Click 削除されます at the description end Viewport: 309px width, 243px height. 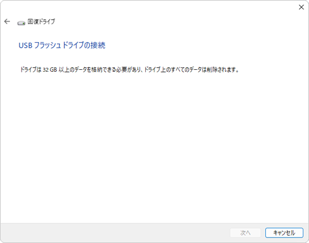(x=221, y=70)
